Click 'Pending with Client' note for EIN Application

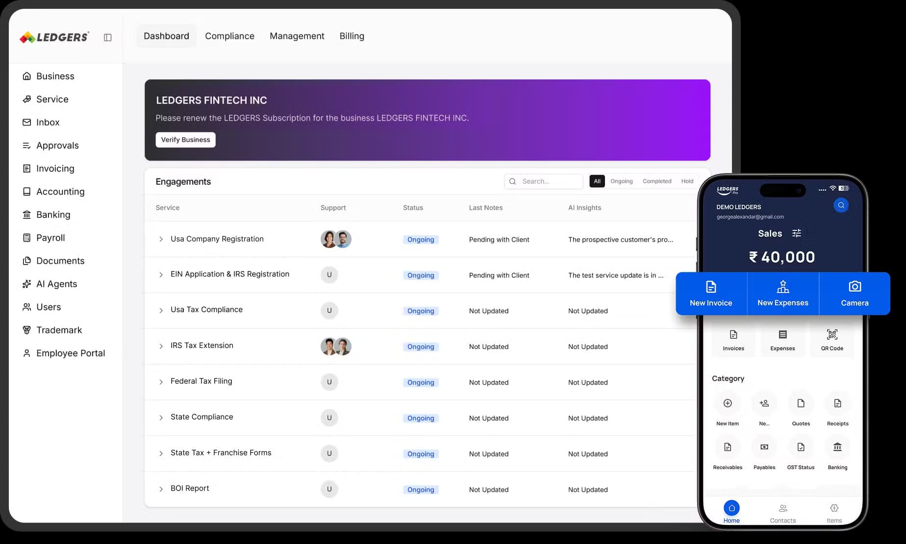click(x=499, y=275)
